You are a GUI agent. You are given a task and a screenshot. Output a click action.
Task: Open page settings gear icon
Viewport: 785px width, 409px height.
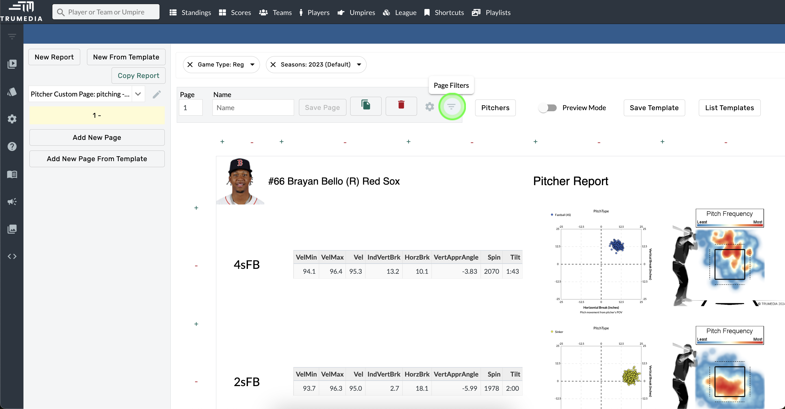pyautogui.click(x=429, y=107)
